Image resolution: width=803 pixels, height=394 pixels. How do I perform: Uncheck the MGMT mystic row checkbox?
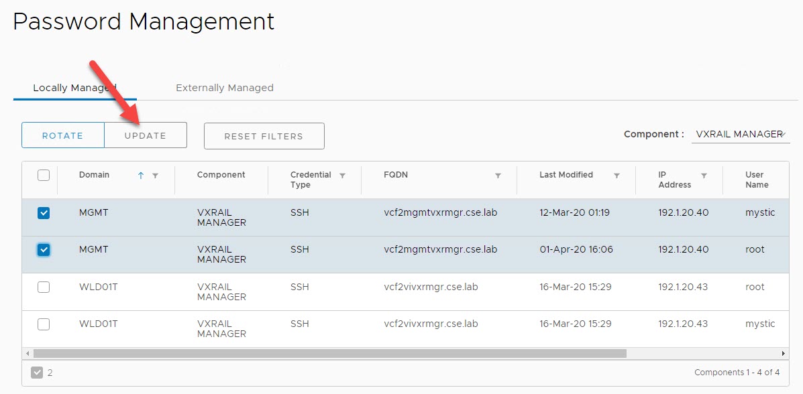click(x=44, y=213)
